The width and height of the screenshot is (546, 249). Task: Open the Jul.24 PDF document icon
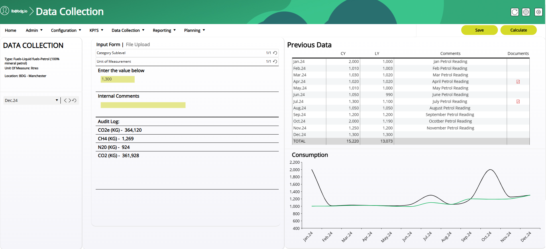518,102
